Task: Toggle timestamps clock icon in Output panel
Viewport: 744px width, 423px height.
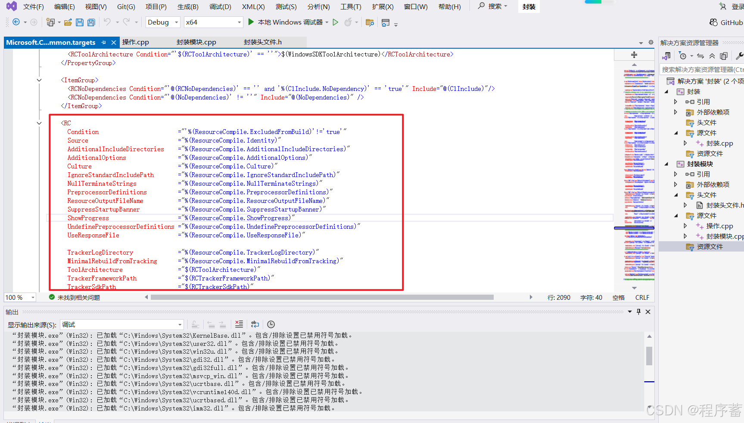Action: (x=271, y=324)
